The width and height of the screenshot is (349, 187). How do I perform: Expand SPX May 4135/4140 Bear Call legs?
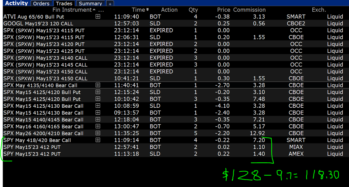pyautogui.click(x=98, y=85)
